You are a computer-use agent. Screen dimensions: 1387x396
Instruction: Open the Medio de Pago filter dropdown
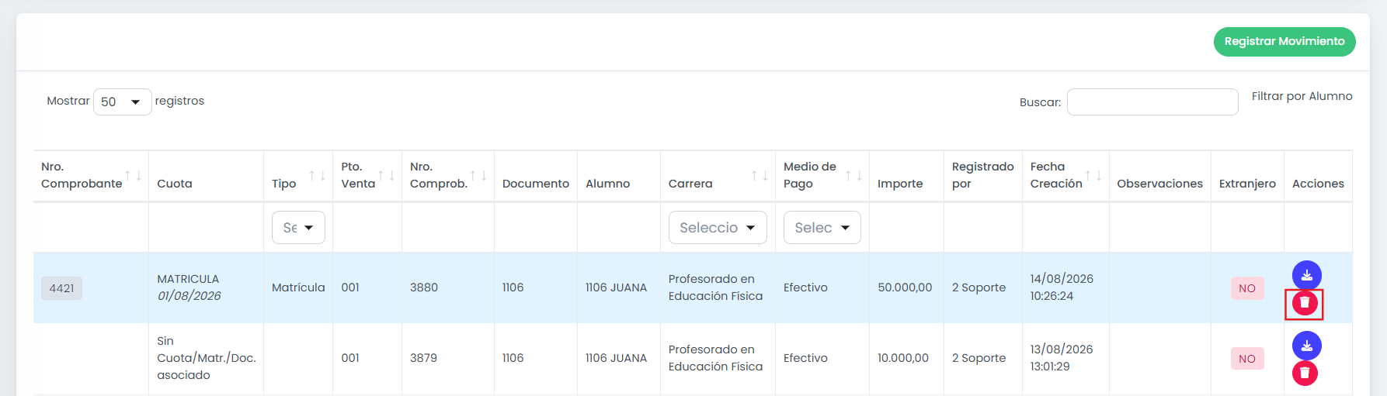click(822, 228)
